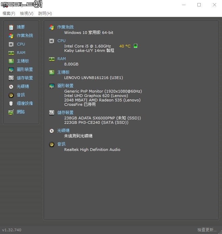Viewport: 222px width, 234px height.
Task: Click the CPU chip icon in summary panel
Action: [x=52, y=41]
